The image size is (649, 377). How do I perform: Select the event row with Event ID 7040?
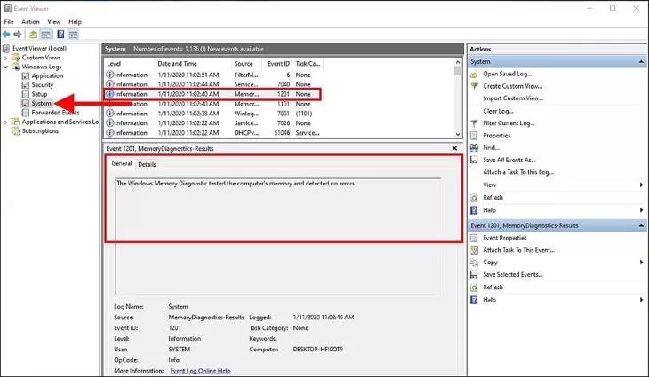(x=212, y=84)
